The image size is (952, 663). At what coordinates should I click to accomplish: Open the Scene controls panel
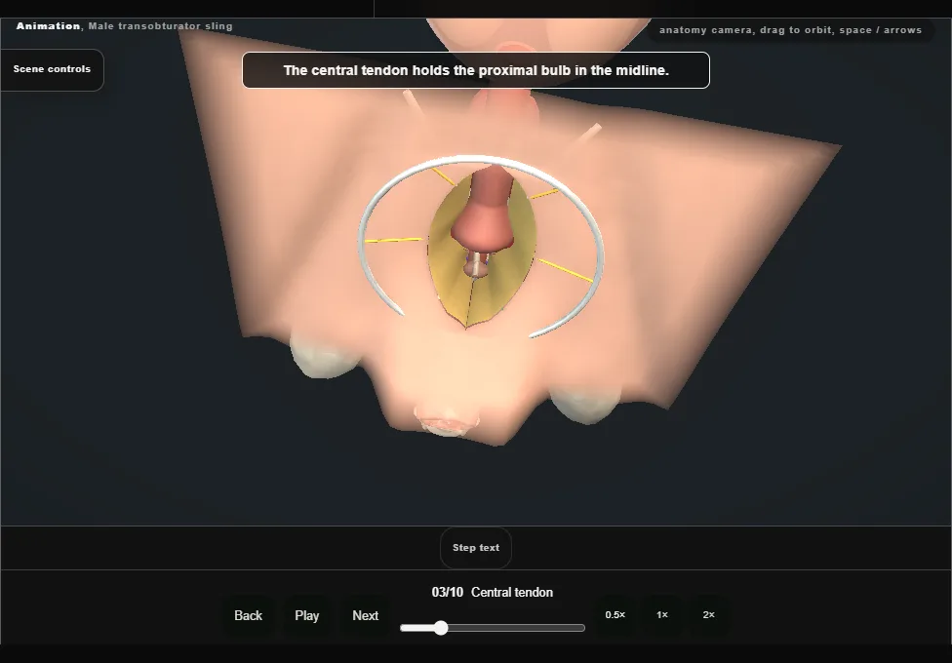(53, 69)
